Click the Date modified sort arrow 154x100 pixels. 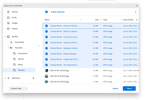coord(137,20)
